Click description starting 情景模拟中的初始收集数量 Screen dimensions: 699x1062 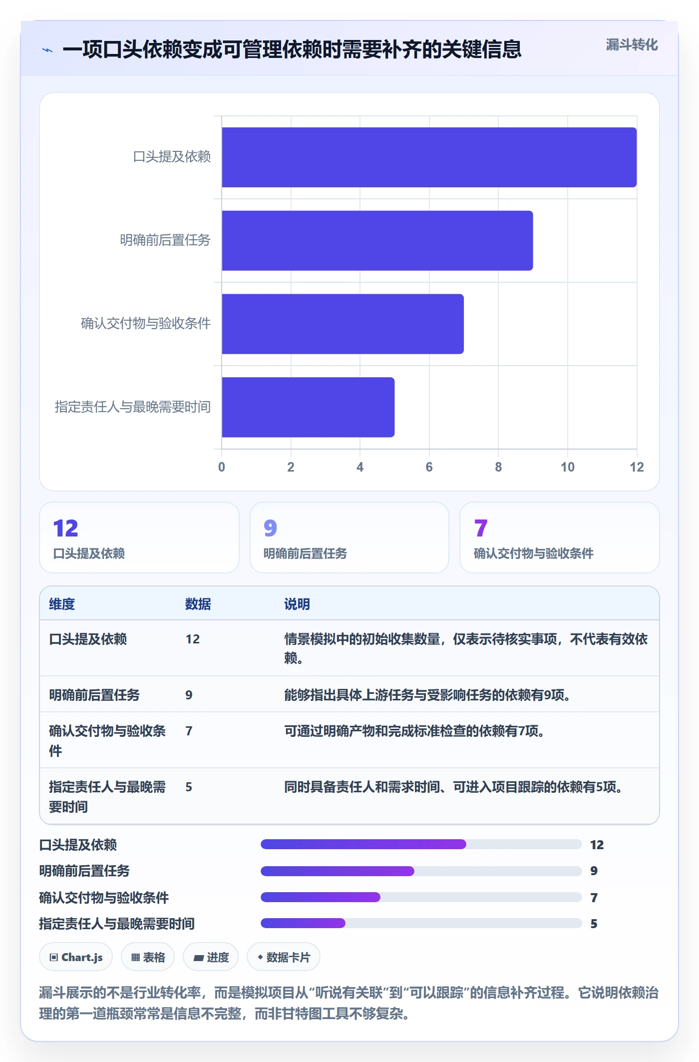coord(466,648)
